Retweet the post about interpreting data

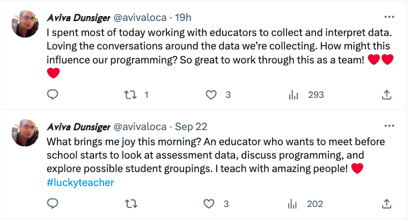pos(130,95)
